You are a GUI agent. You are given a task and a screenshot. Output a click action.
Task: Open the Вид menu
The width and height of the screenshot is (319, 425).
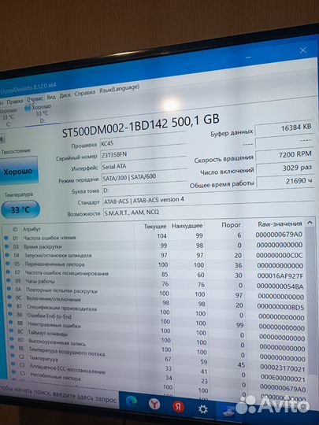[x=51, y=97]
